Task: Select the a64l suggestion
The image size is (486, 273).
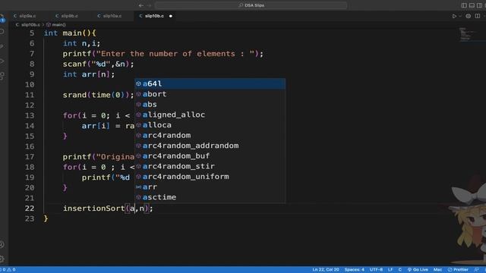Action: click(210, 83)
